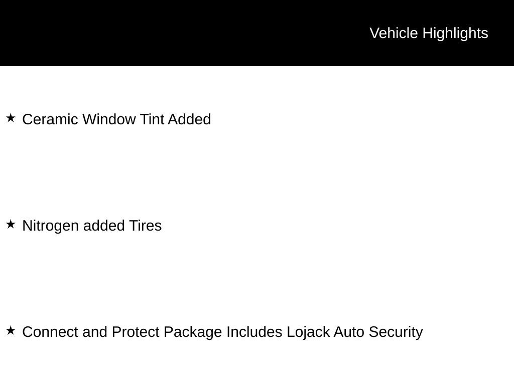The image size is (514, 385).
Task: Click the word 'Connect' in the third highlight
Action: [x=50, y=332]
